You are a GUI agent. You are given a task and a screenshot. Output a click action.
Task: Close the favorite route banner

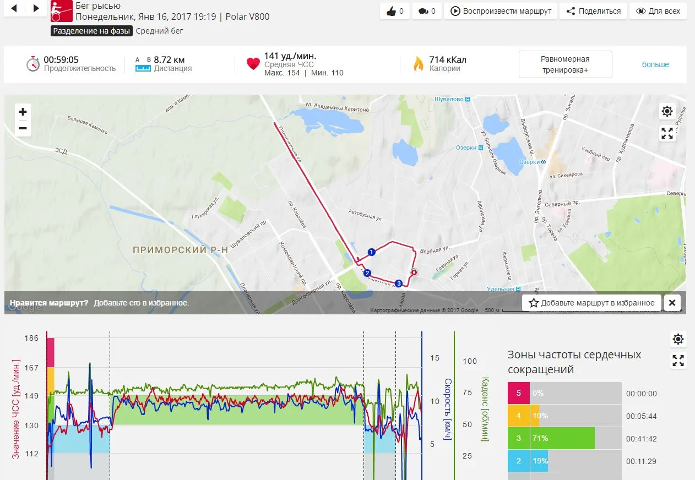pos(672,303)
